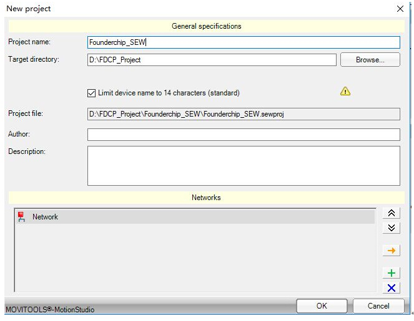Close the New project dialog window
414x321 pixels.
pos(400,9)
